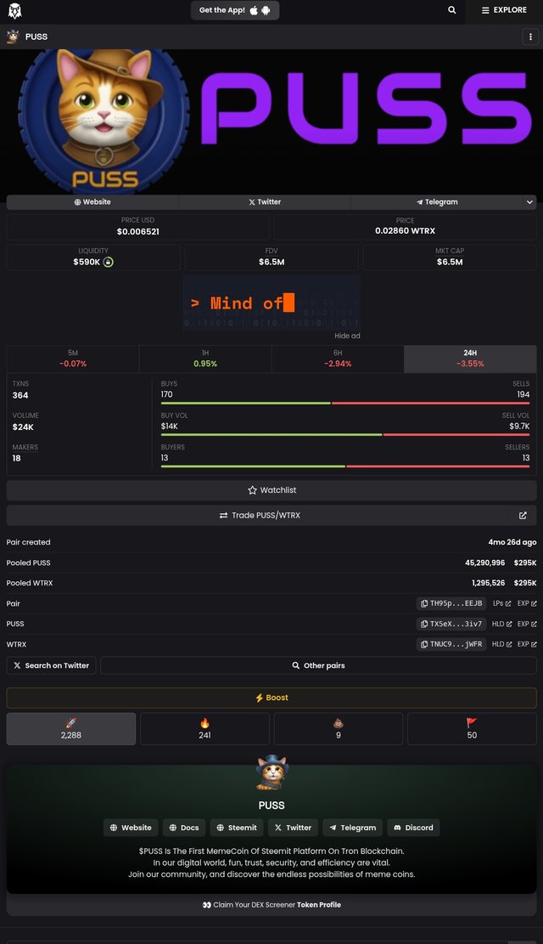The width and height of the screenshot is (543, 944).
Task: Select the 24H timeframe tab
Action: coord(470,359)
